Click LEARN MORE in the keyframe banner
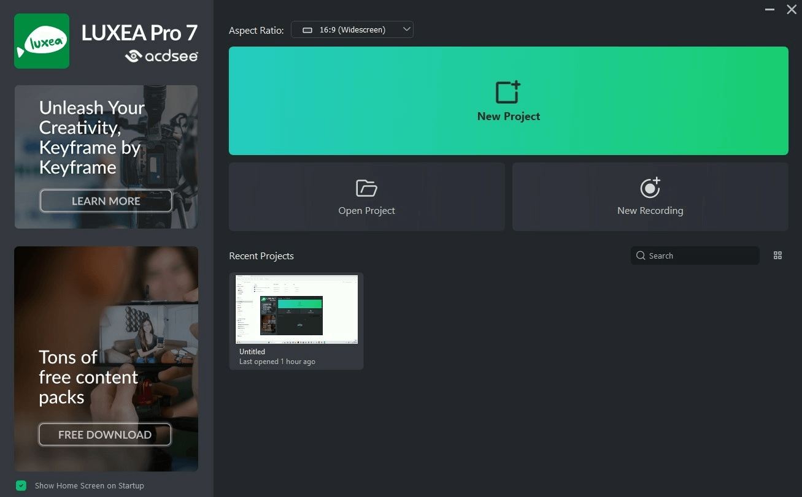Screen dimensions: 802x497 (x=106, y=200)
